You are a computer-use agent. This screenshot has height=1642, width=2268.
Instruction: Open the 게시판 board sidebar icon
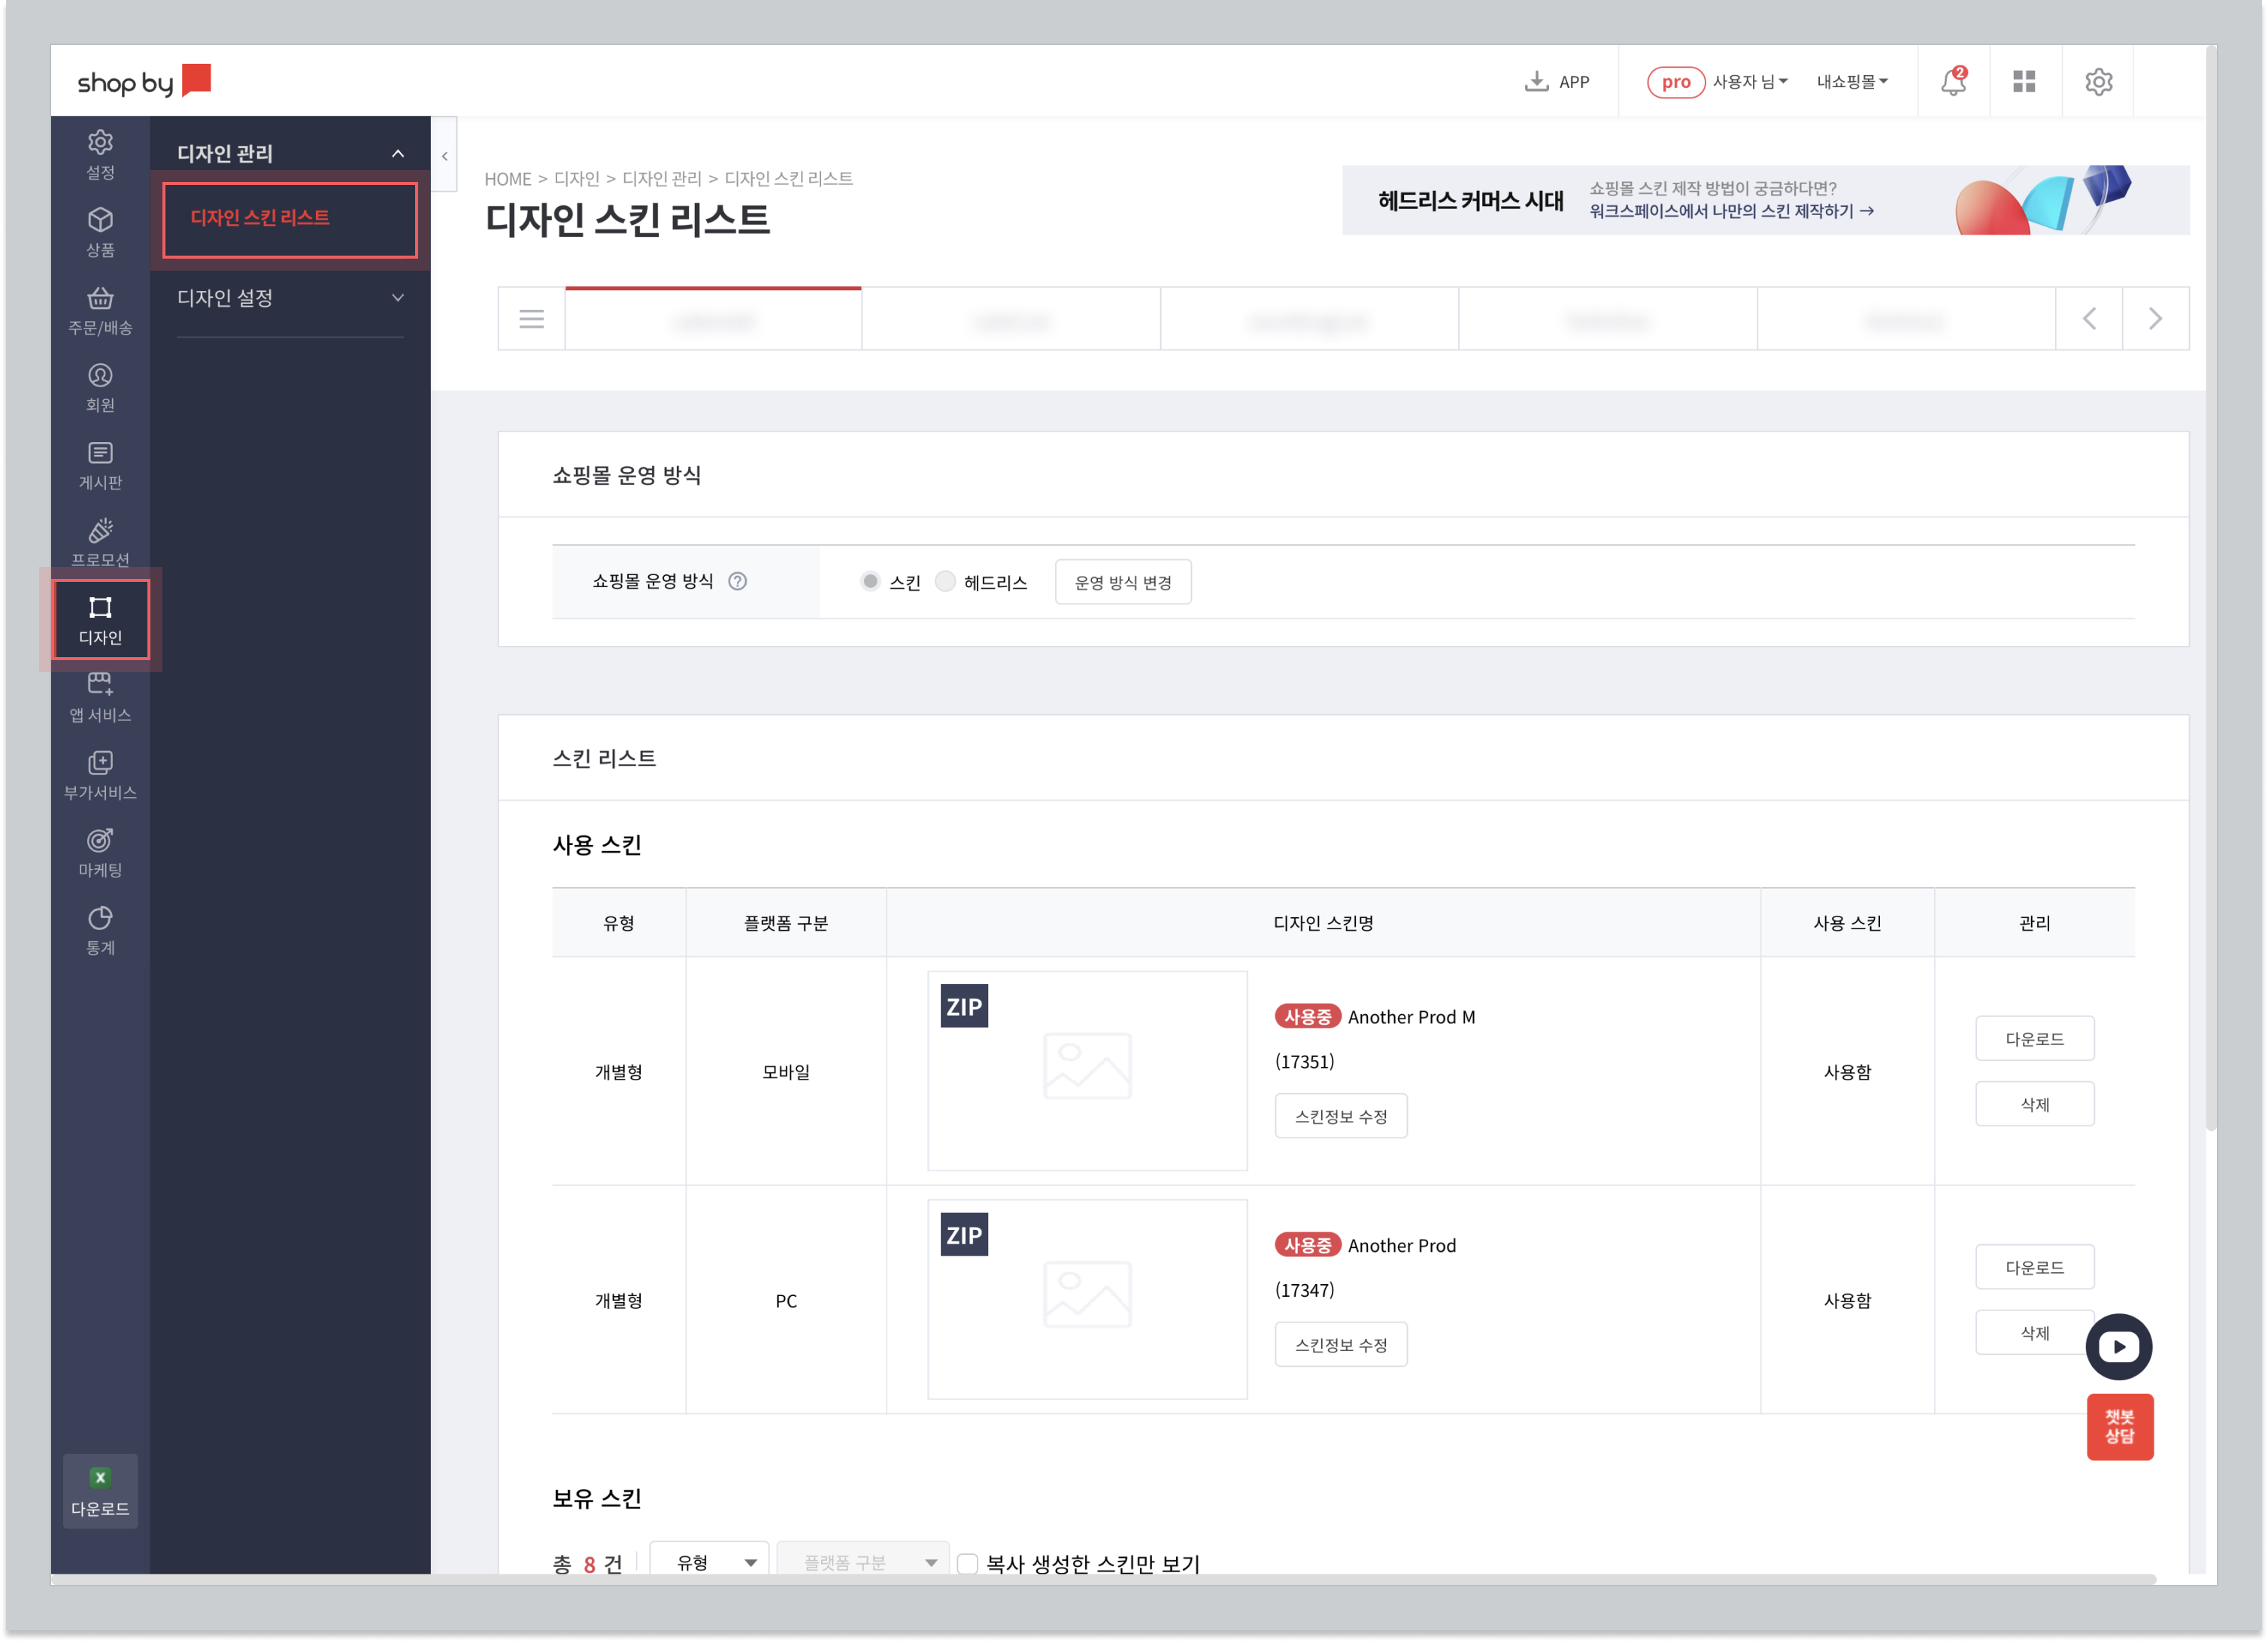(x=100, y=465)
